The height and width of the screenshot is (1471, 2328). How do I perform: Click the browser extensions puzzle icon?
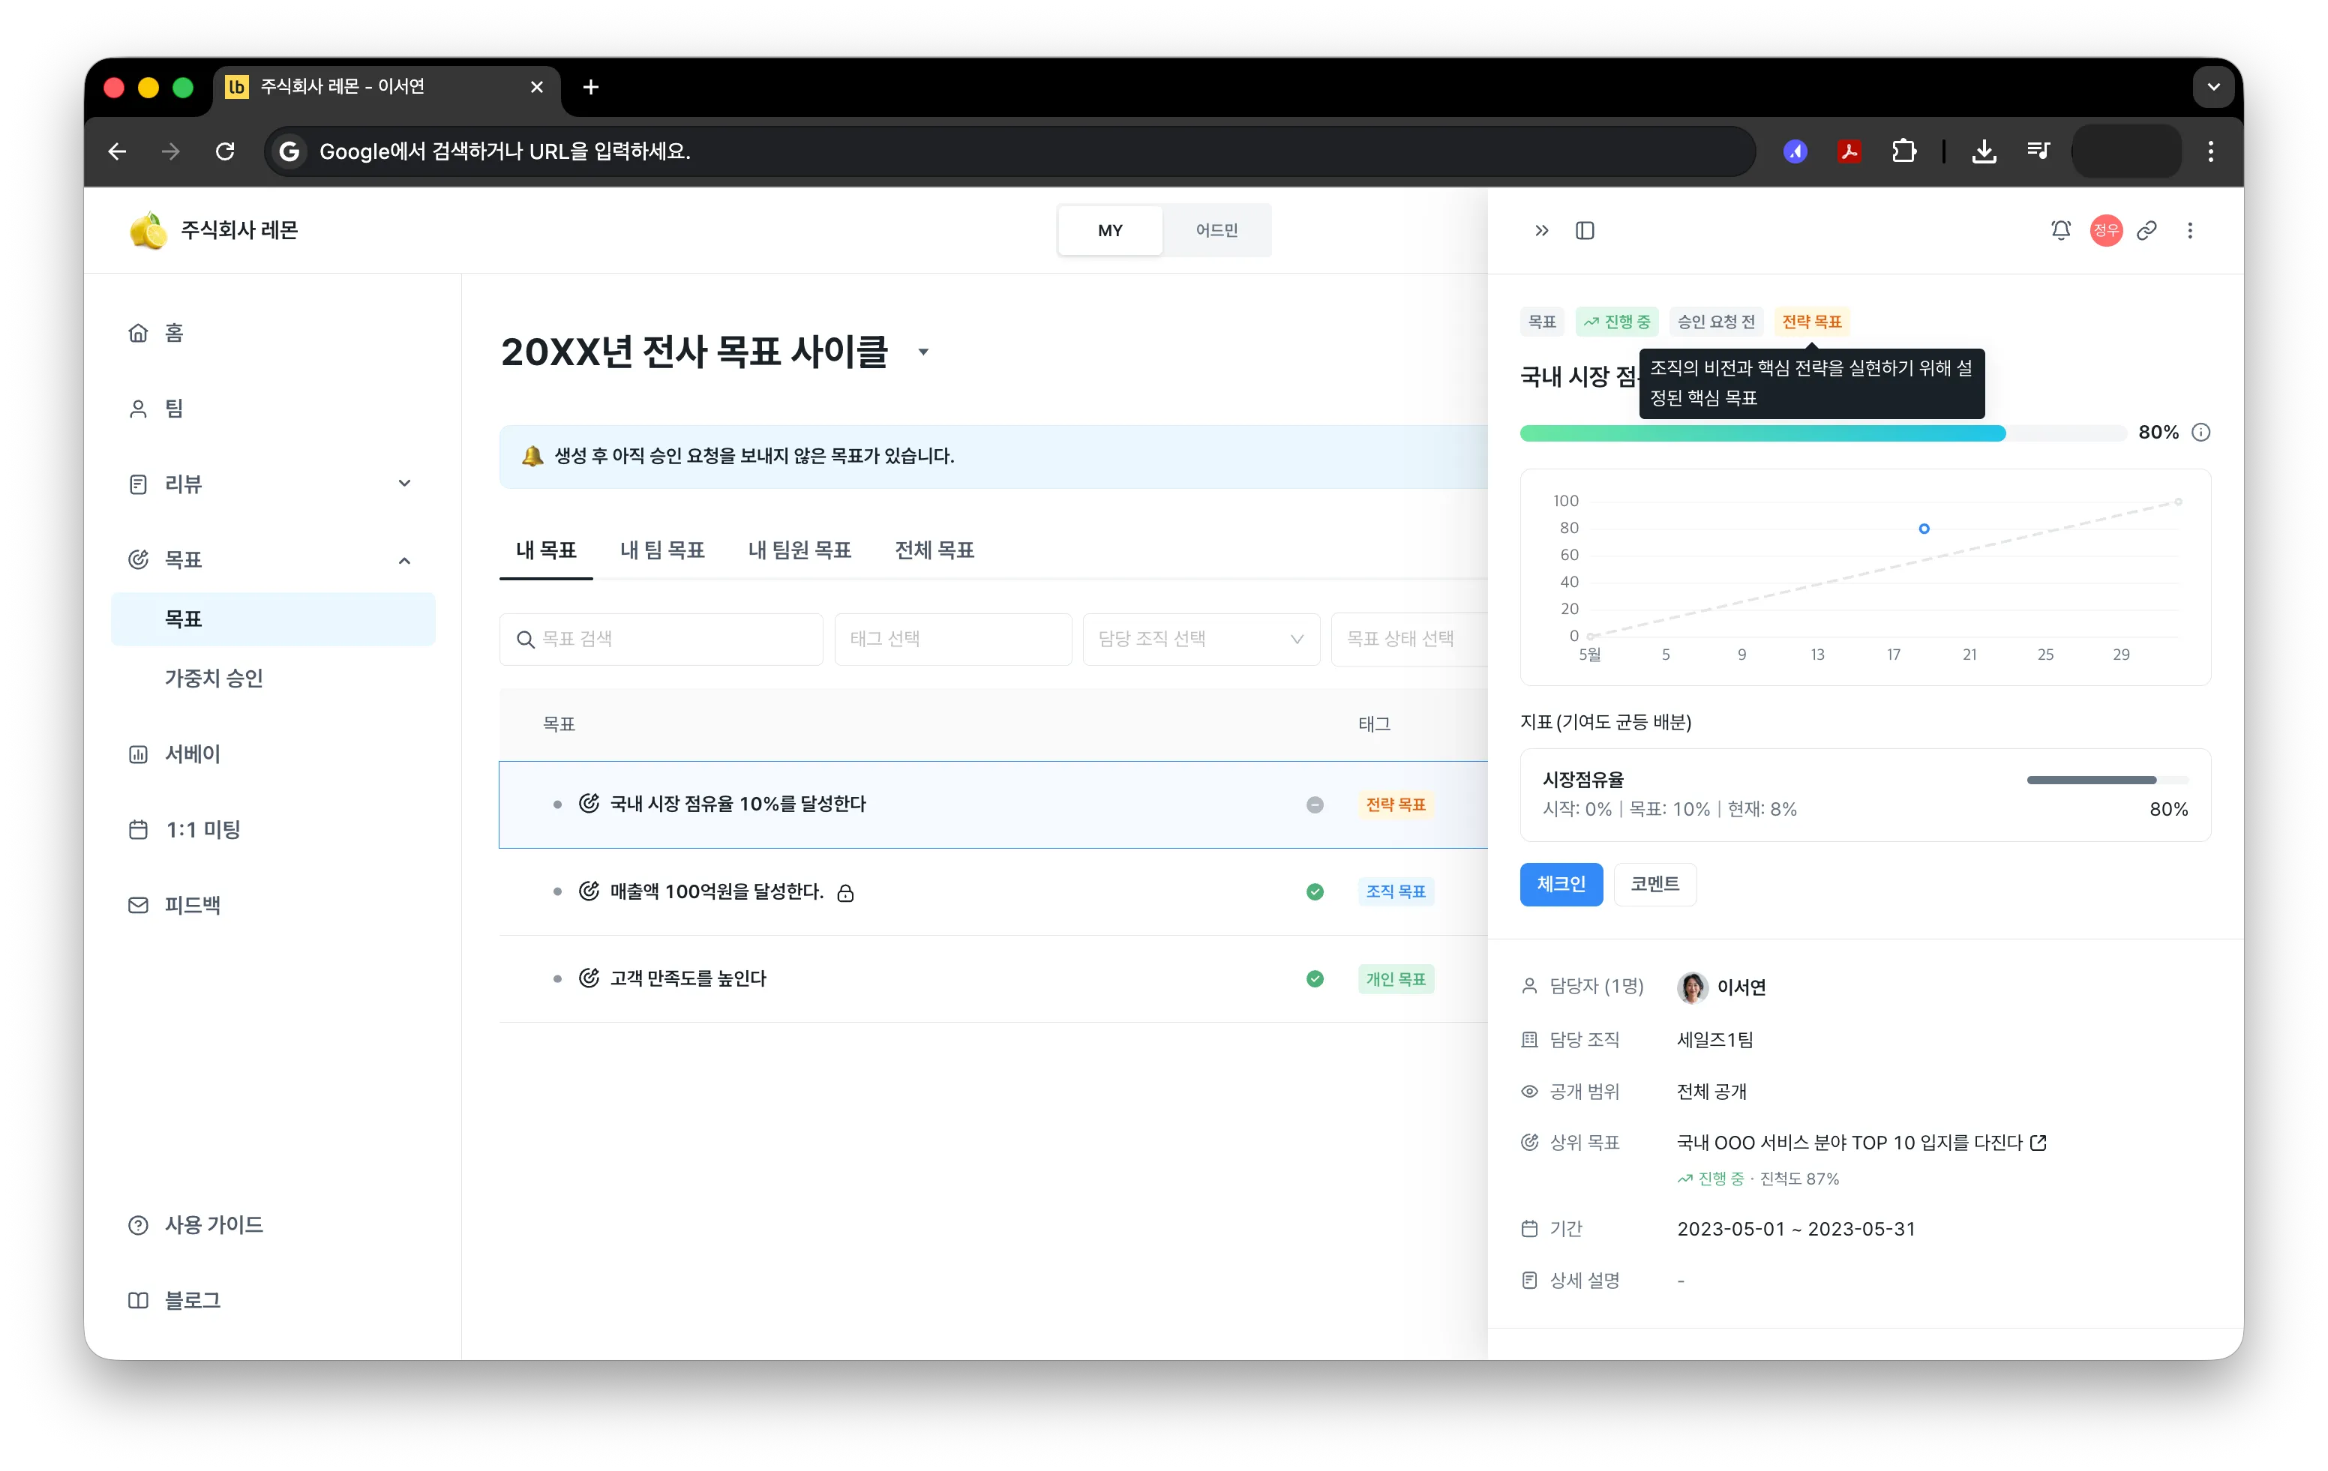(x=1903, y=151)
